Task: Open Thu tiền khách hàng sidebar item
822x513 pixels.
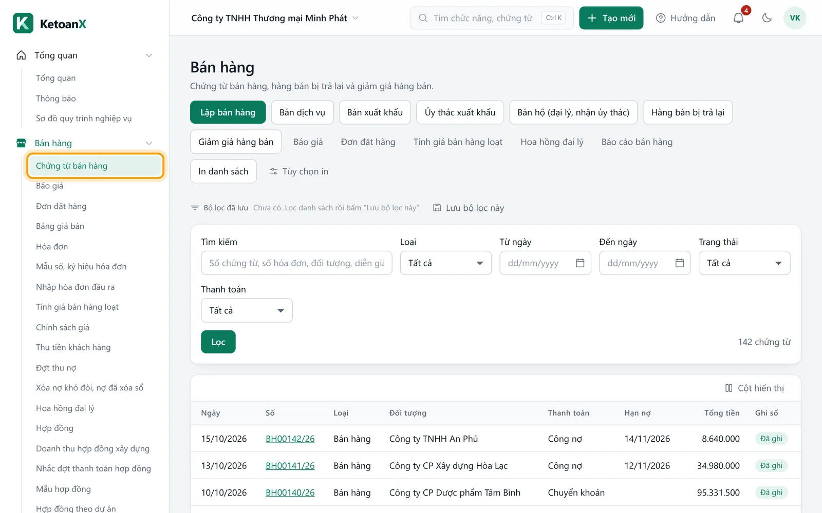Action: (x=73, y=347)
